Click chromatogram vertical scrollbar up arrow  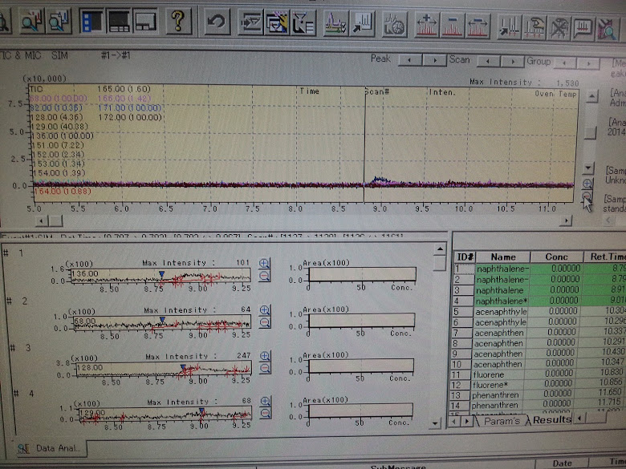click(592, 96)
